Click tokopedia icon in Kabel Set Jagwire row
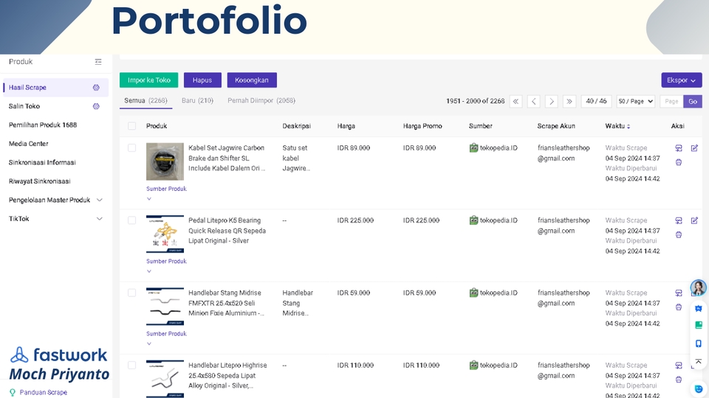This screenshot has width=709, height=398. 473,147
